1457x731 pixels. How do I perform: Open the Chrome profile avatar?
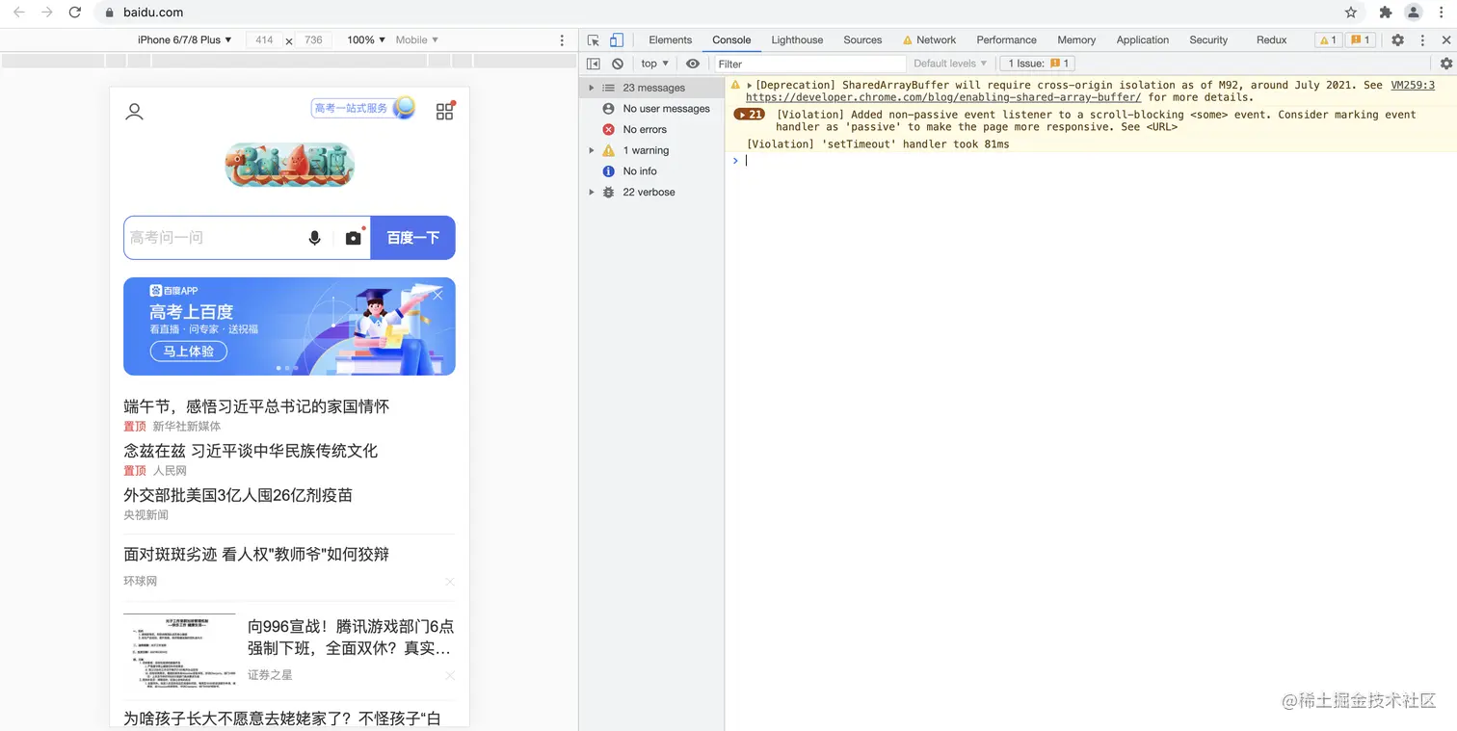(x=1414, y=13)
